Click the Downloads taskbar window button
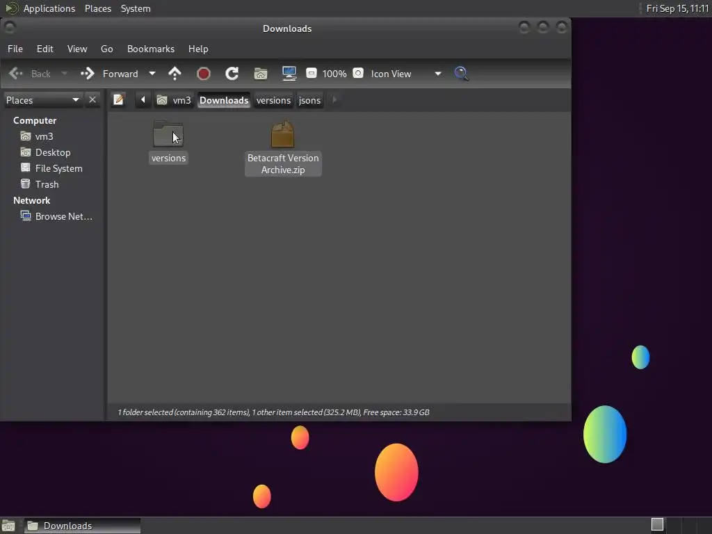 82,526
